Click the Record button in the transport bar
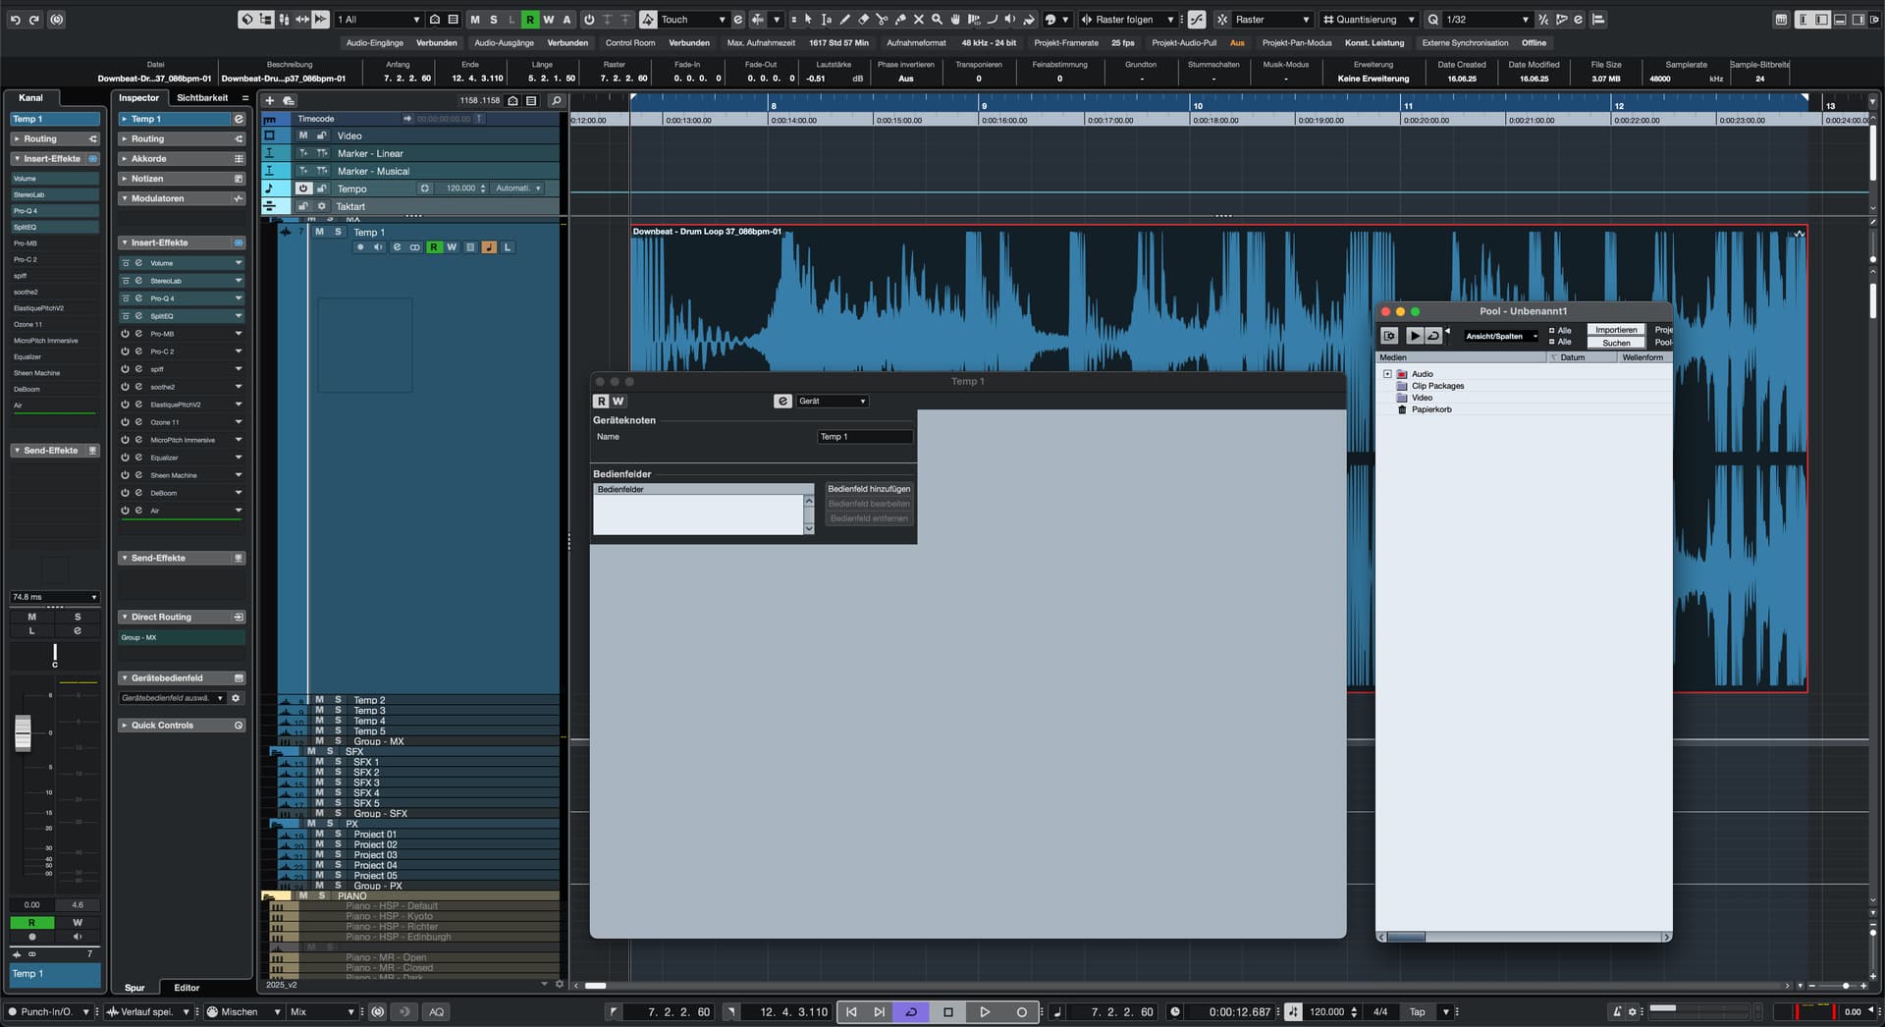The image size is (1885, 1027). click(1021, 1012)
